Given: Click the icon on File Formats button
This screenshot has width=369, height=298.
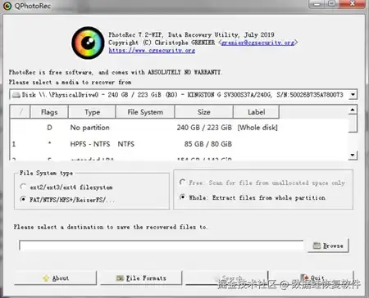Looking at the screenshot, I should click(120, 278).
